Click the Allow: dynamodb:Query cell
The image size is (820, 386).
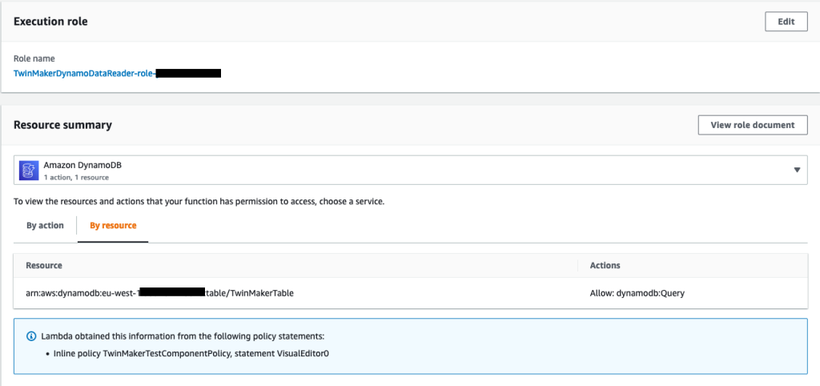pyautogui.click(x=637, y=293)
